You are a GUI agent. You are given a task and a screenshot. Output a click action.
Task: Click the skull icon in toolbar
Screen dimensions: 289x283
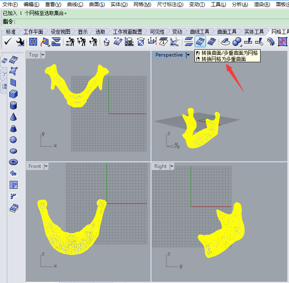point(129,41)
